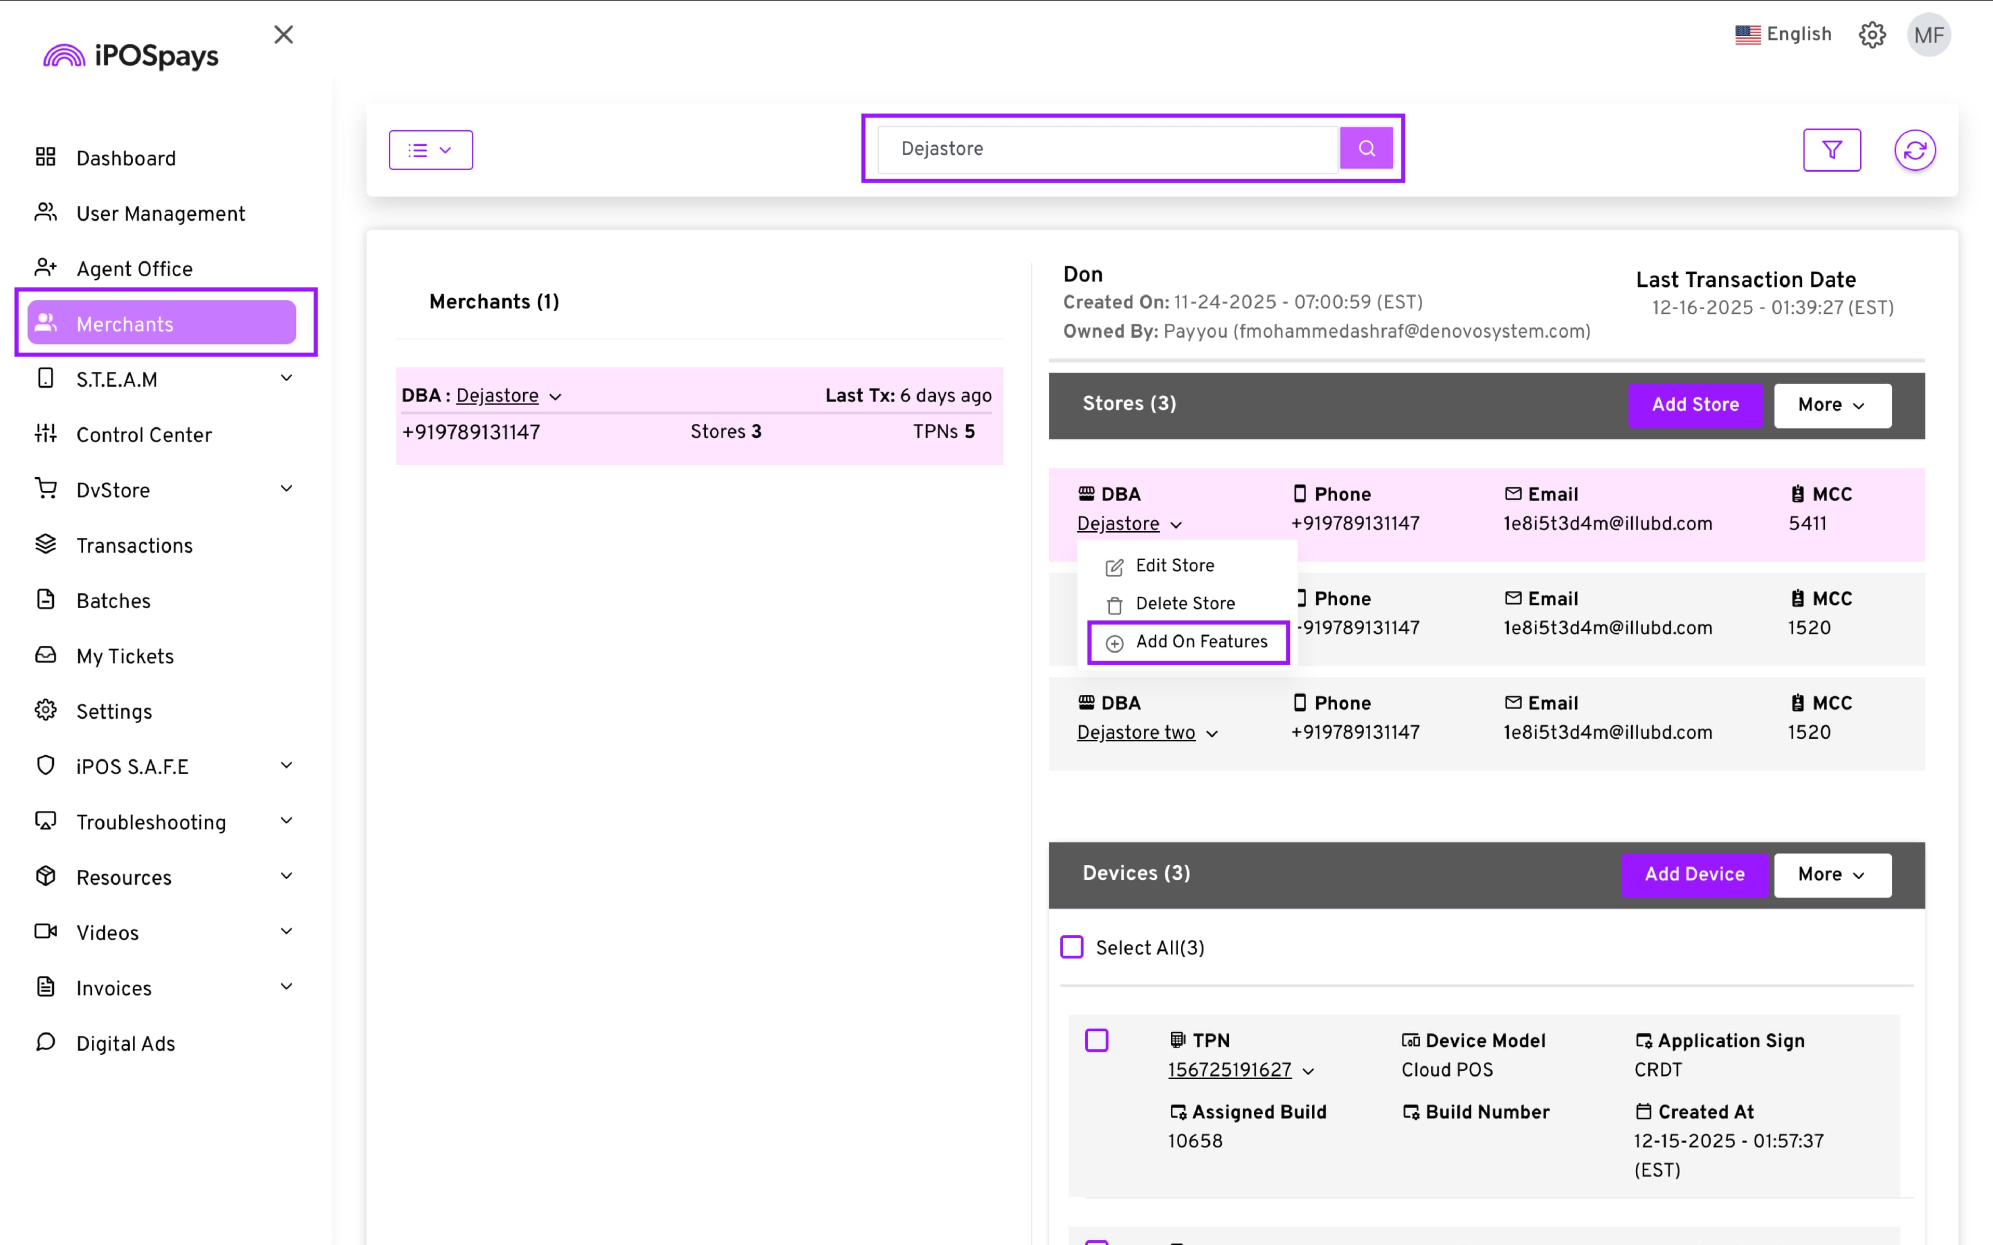Close the sidebar with X icon
This screenshot has width=1993, height=1245.
(x=283, y=35)
